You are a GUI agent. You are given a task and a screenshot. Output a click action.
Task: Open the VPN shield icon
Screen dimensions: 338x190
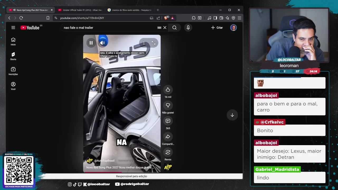click(233, 18)
